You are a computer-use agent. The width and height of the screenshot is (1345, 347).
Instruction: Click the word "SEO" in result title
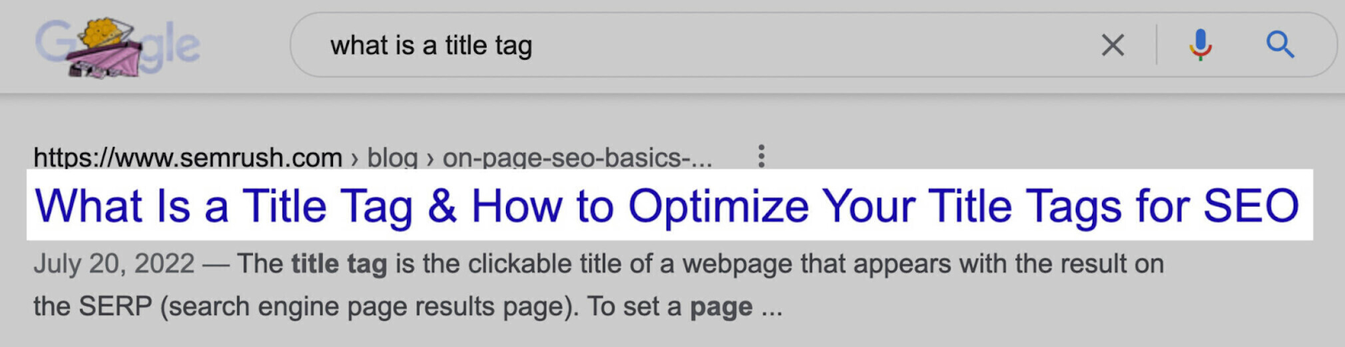(x=1251, y=207)
